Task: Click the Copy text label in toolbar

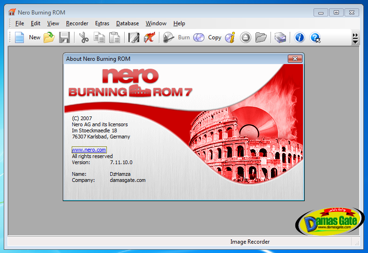Action: (x=215, y=37)
